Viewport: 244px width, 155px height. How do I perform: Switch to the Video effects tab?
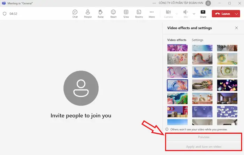point(177,40)
